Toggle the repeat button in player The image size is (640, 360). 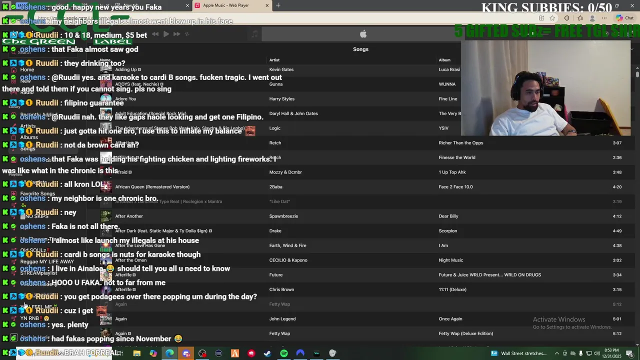pos(187,34)
